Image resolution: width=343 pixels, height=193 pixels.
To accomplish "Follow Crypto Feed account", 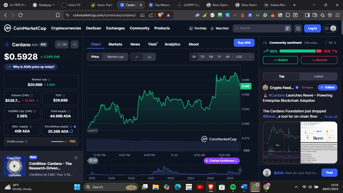I will tap(327, 87).
